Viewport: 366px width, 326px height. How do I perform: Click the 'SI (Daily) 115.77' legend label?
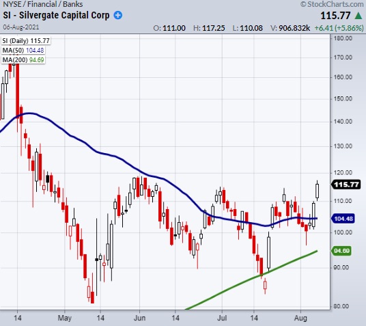(26, 41)
